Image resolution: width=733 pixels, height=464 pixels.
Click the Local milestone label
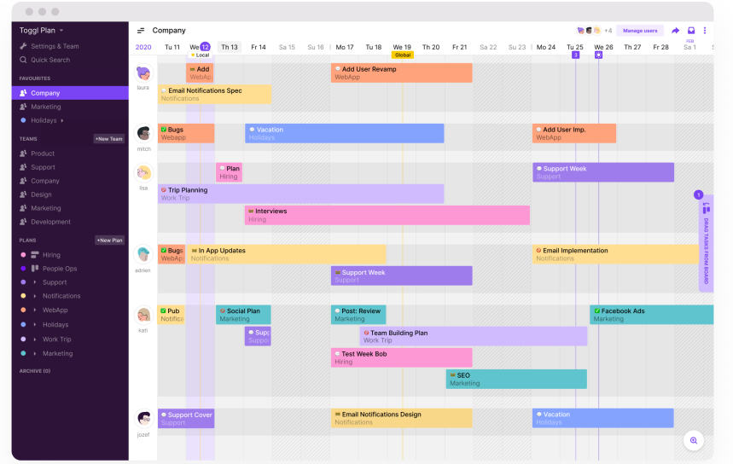pyautogui.click(x=200, y=55)
